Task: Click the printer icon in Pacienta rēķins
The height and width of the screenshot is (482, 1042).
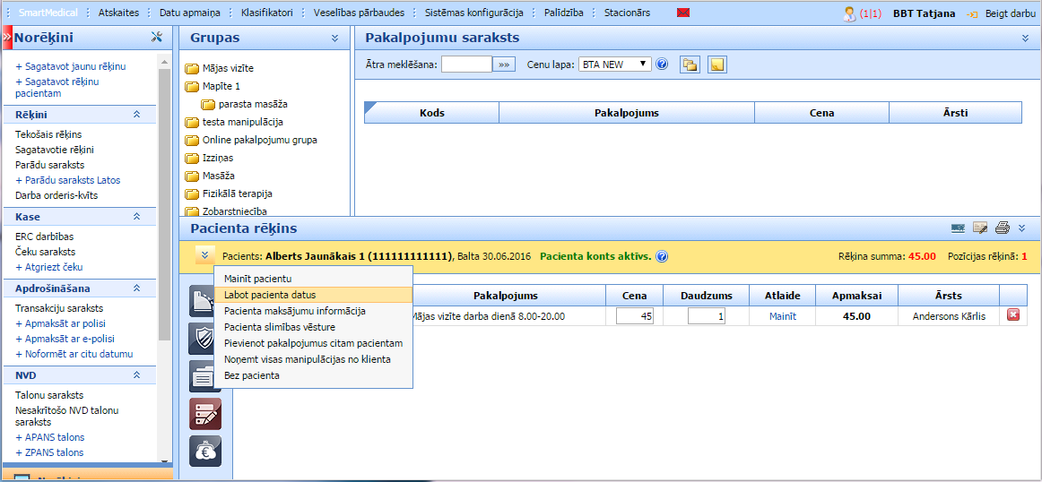Action: 1002,228
